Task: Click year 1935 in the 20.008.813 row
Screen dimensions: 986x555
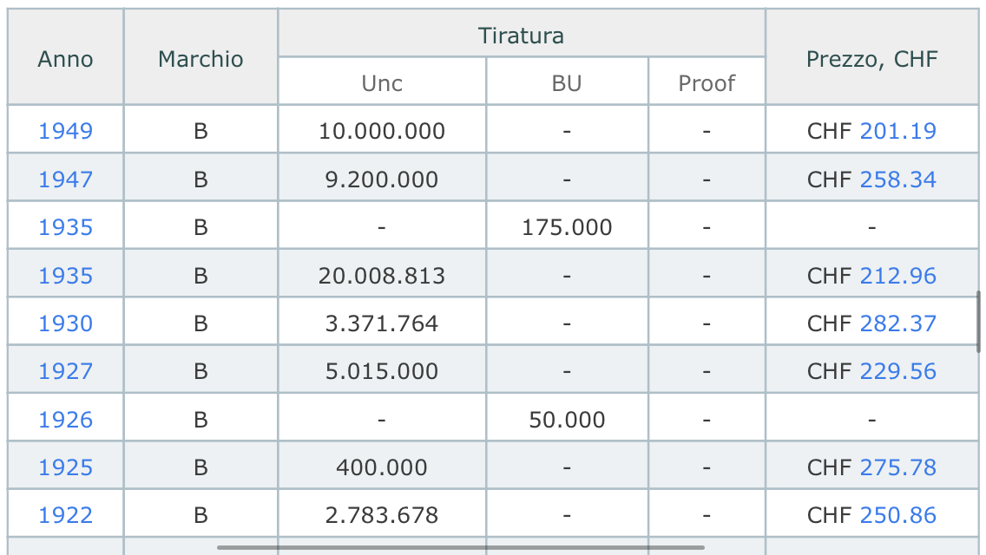Action: pyautogui.click(x=65, y=275)
